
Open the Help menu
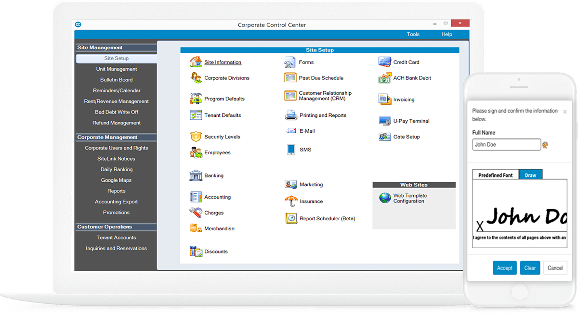(447, 34)
